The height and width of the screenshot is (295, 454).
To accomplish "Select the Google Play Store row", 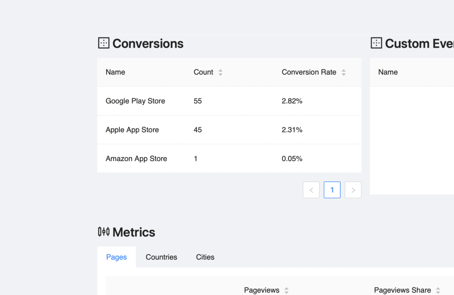I will (135, 101).
